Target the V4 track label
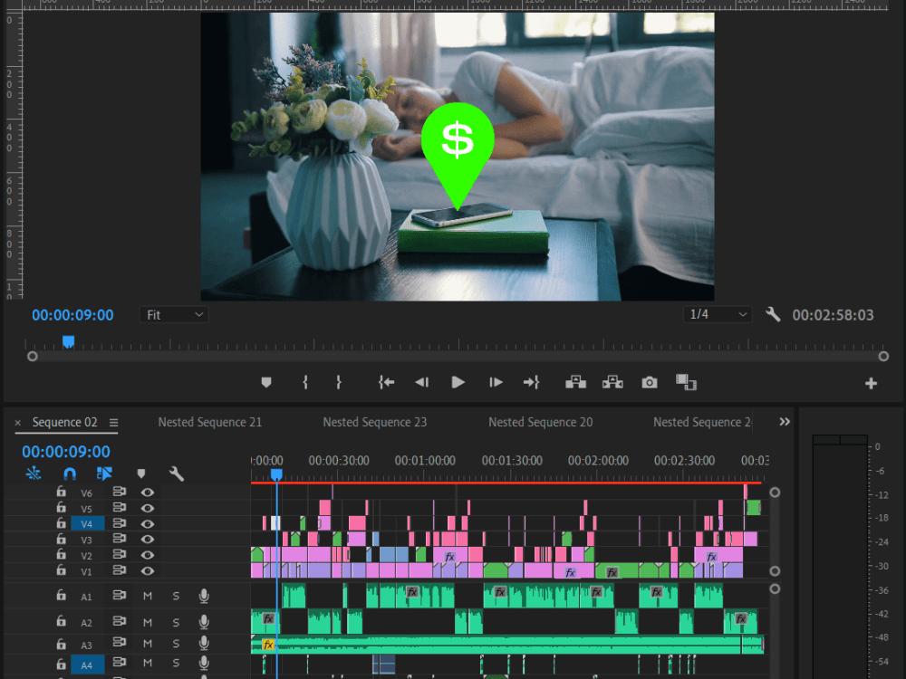The image size is (906, 679). pos(87,523)
